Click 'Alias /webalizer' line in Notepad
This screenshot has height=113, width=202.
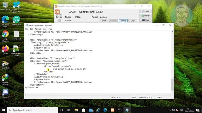52,58
